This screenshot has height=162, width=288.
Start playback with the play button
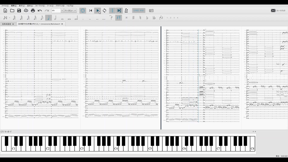click(98, 11)
